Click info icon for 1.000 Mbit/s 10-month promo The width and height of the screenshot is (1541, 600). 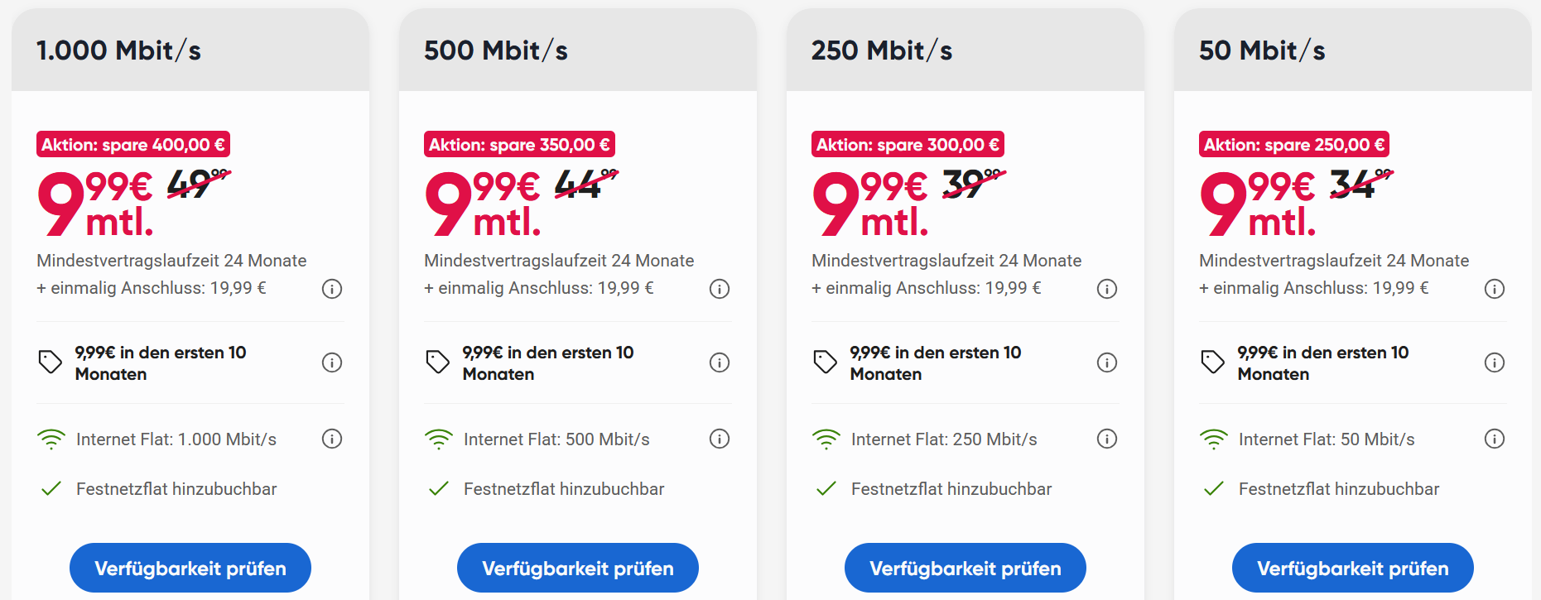(332, 362)
